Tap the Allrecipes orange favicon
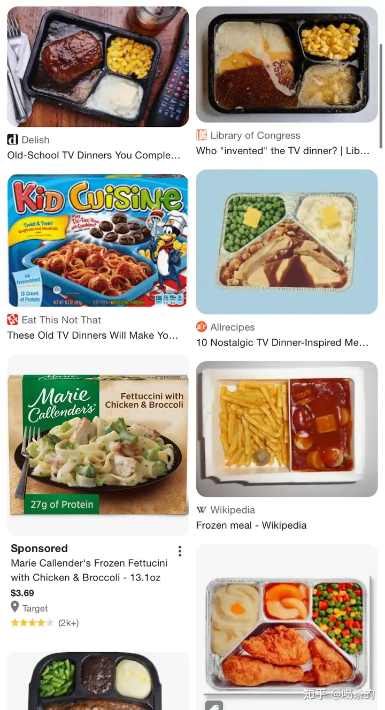The height and width of the screenshot is (710, 385). pos(202,327)
